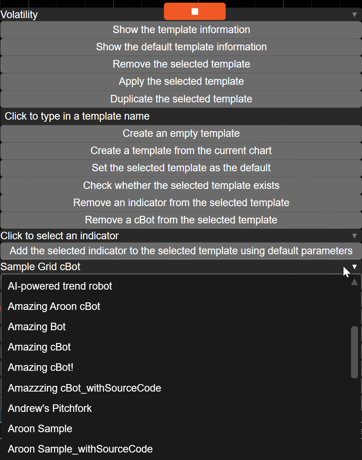Viewport: 362px width, 460px height.
Task: Create a template from the current chart
Action: pos(181,151)
